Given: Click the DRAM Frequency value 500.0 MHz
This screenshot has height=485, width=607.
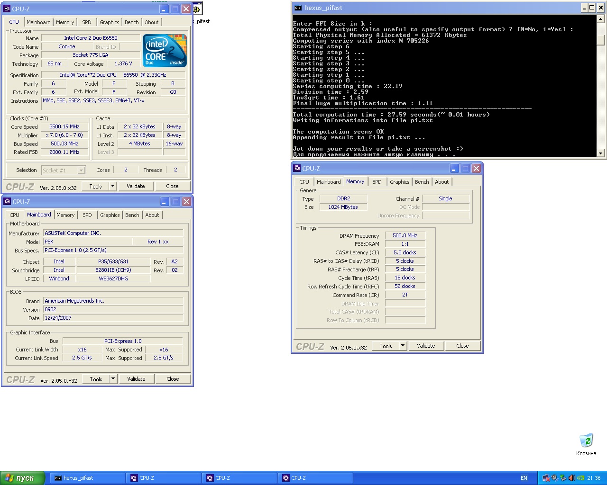Looking at the screenshot, I should (405, 235).
